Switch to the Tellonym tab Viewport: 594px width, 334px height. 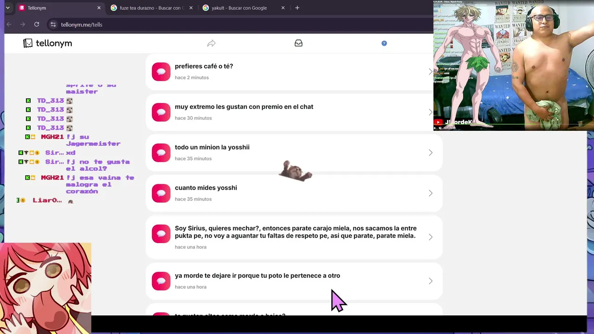tap(60, 8)
